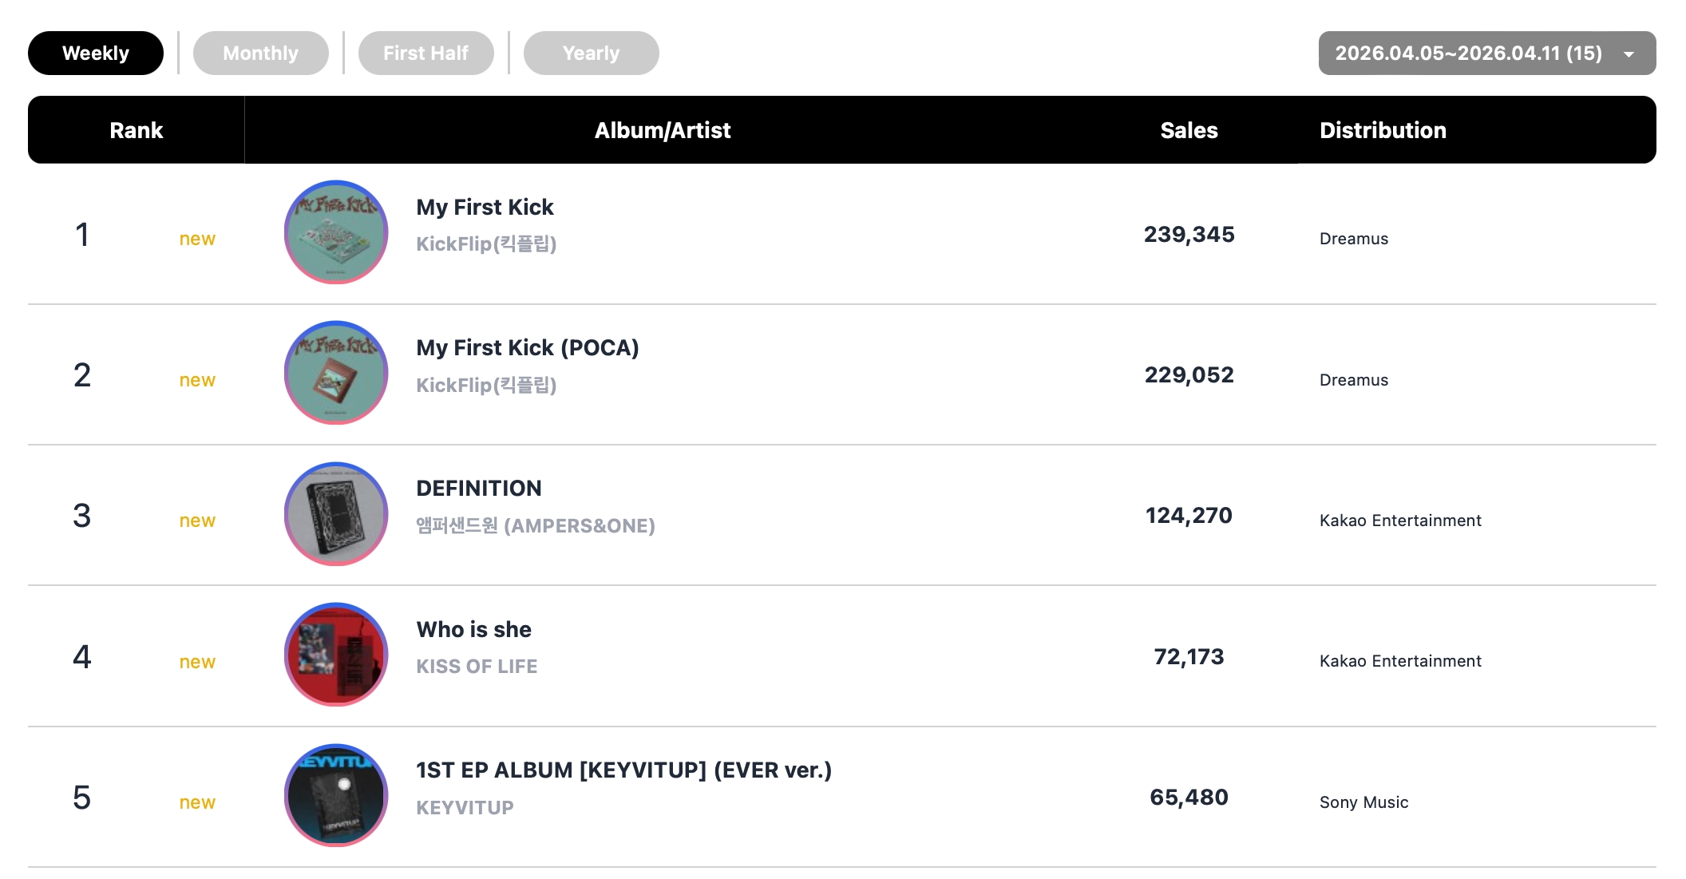Image resolution: width=1686 pixels, height=879 pixels.
Task: Click the Distribution column header
Action: [x=1383, y=130]
